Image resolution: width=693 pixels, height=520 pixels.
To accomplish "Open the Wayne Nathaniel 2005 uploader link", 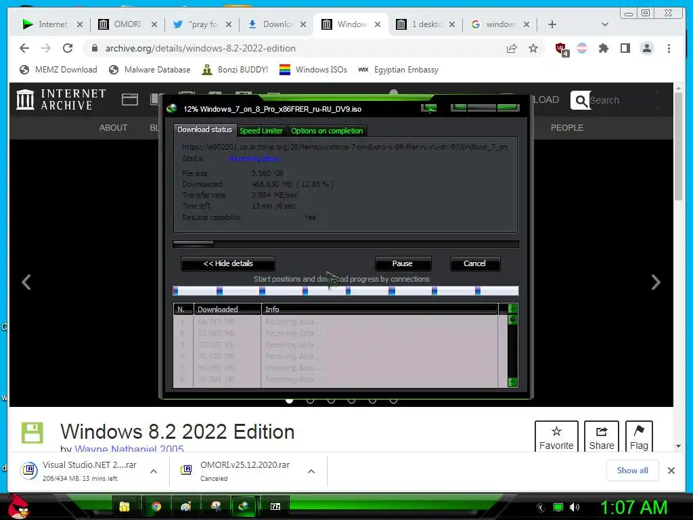I will click(x=129, y=448).
